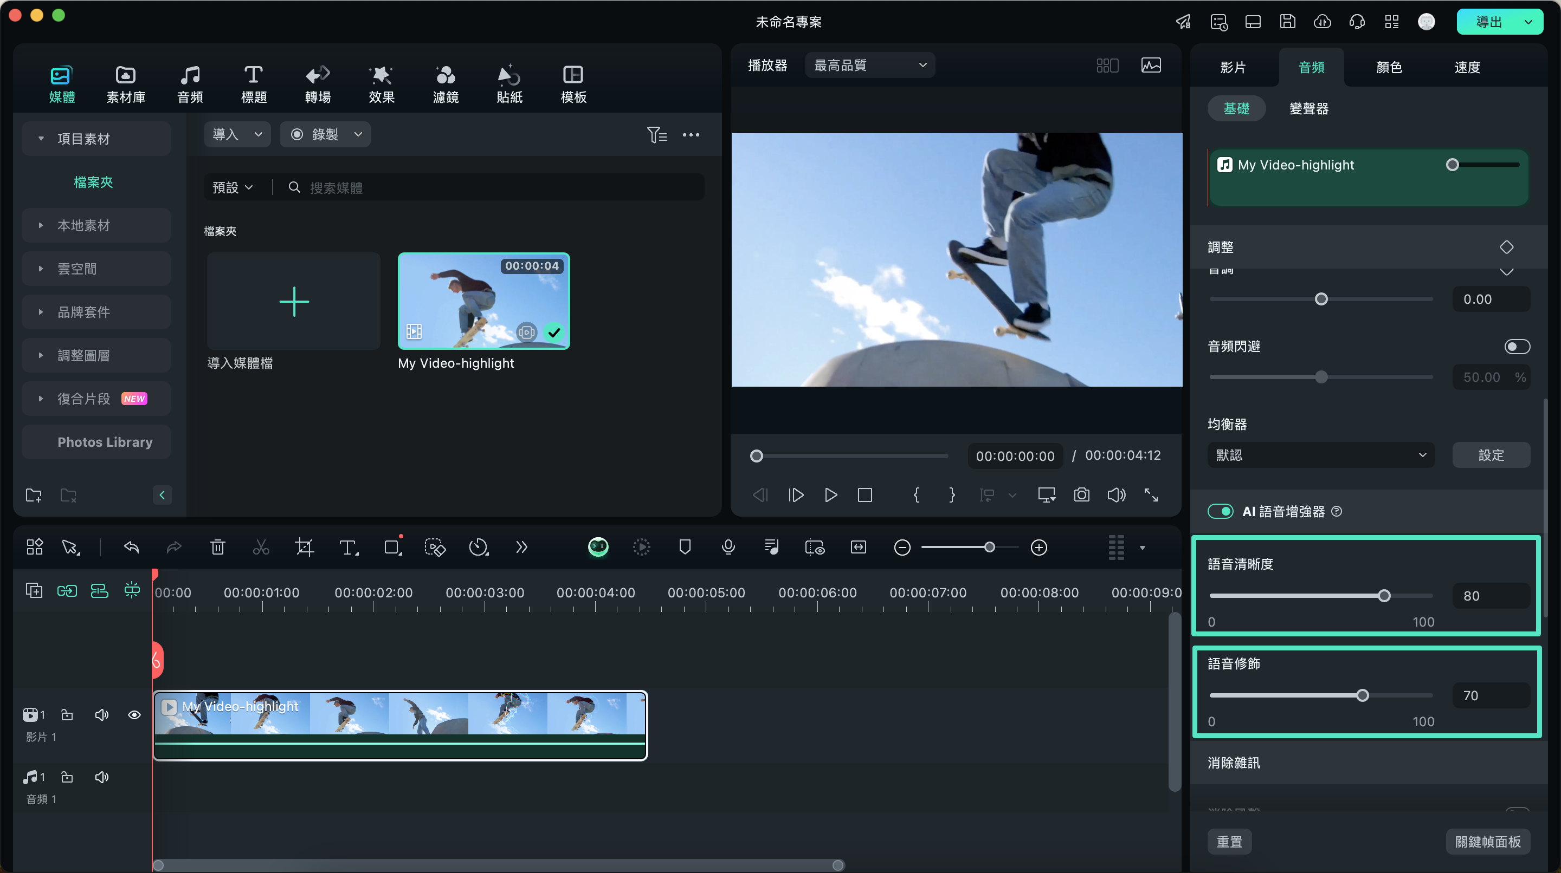Adjust the 語音修飾 slider handle
The width and height of the screenshot is (1561, 873).
[1362, 695]
